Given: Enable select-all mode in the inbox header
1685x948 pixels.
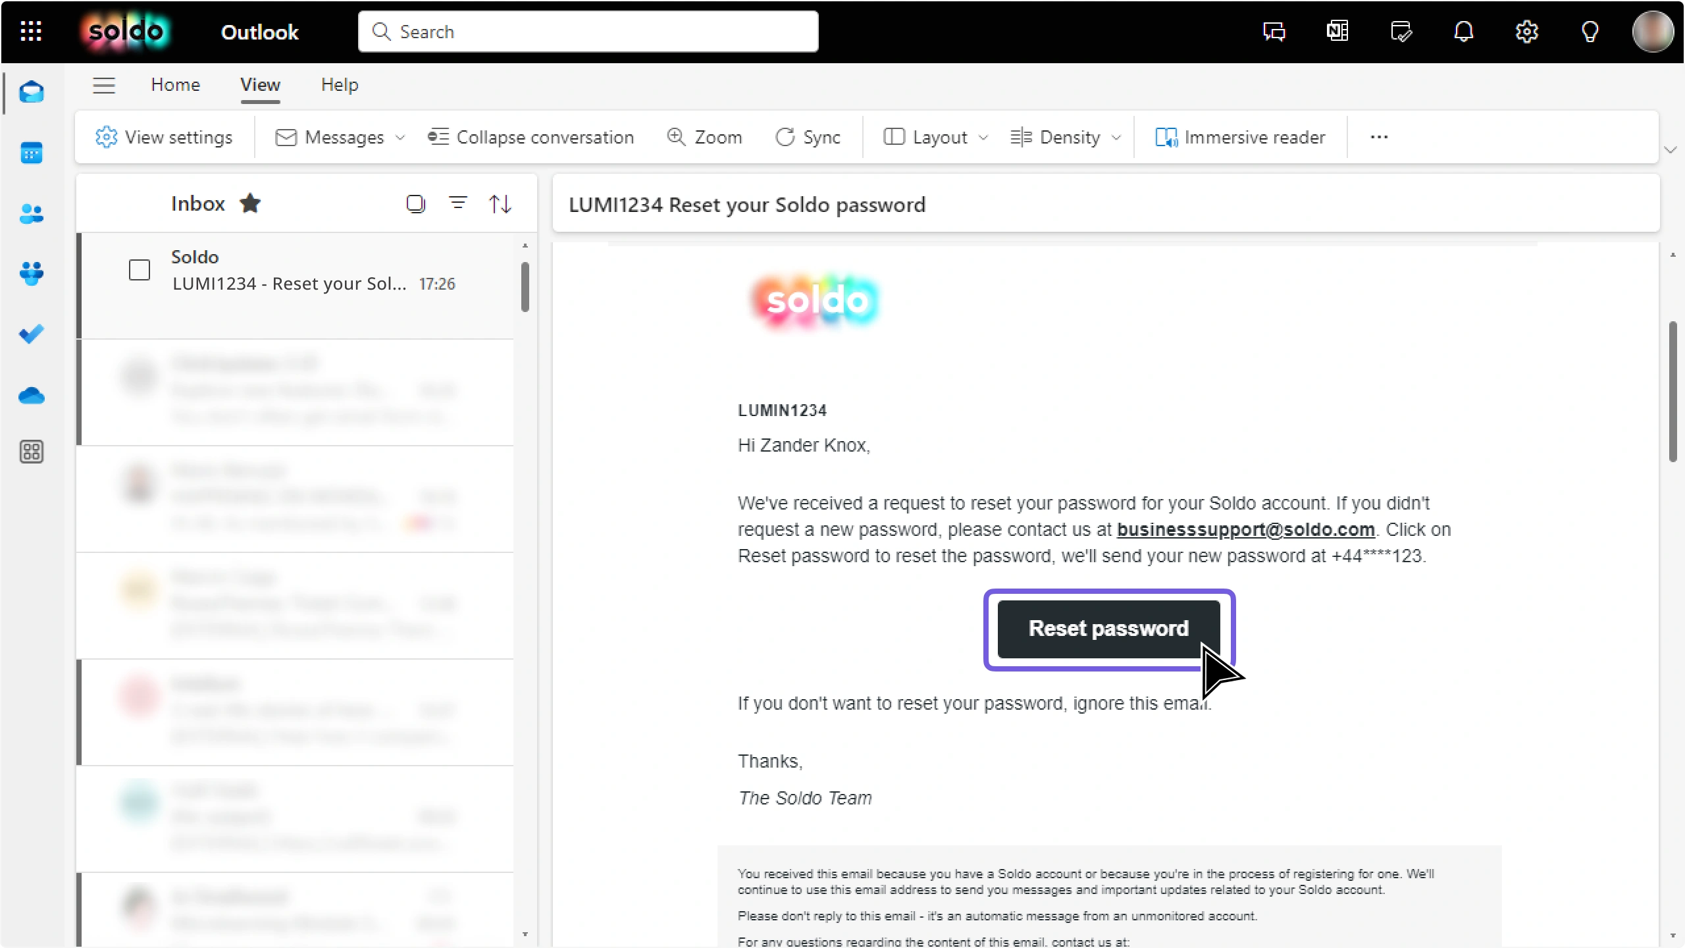Looking at the screenshot, I should click(416, 203).
